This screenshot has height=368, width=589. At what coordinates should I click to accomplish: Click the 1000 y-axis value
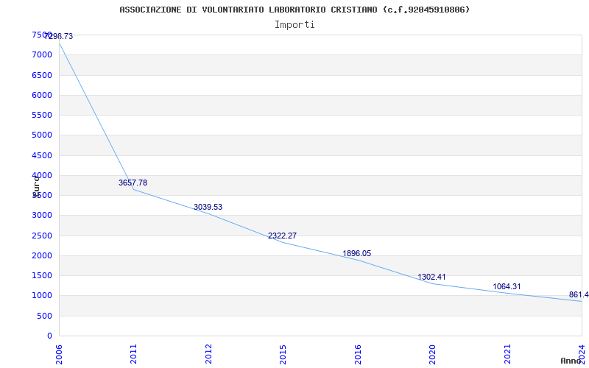tap(42, 296)
